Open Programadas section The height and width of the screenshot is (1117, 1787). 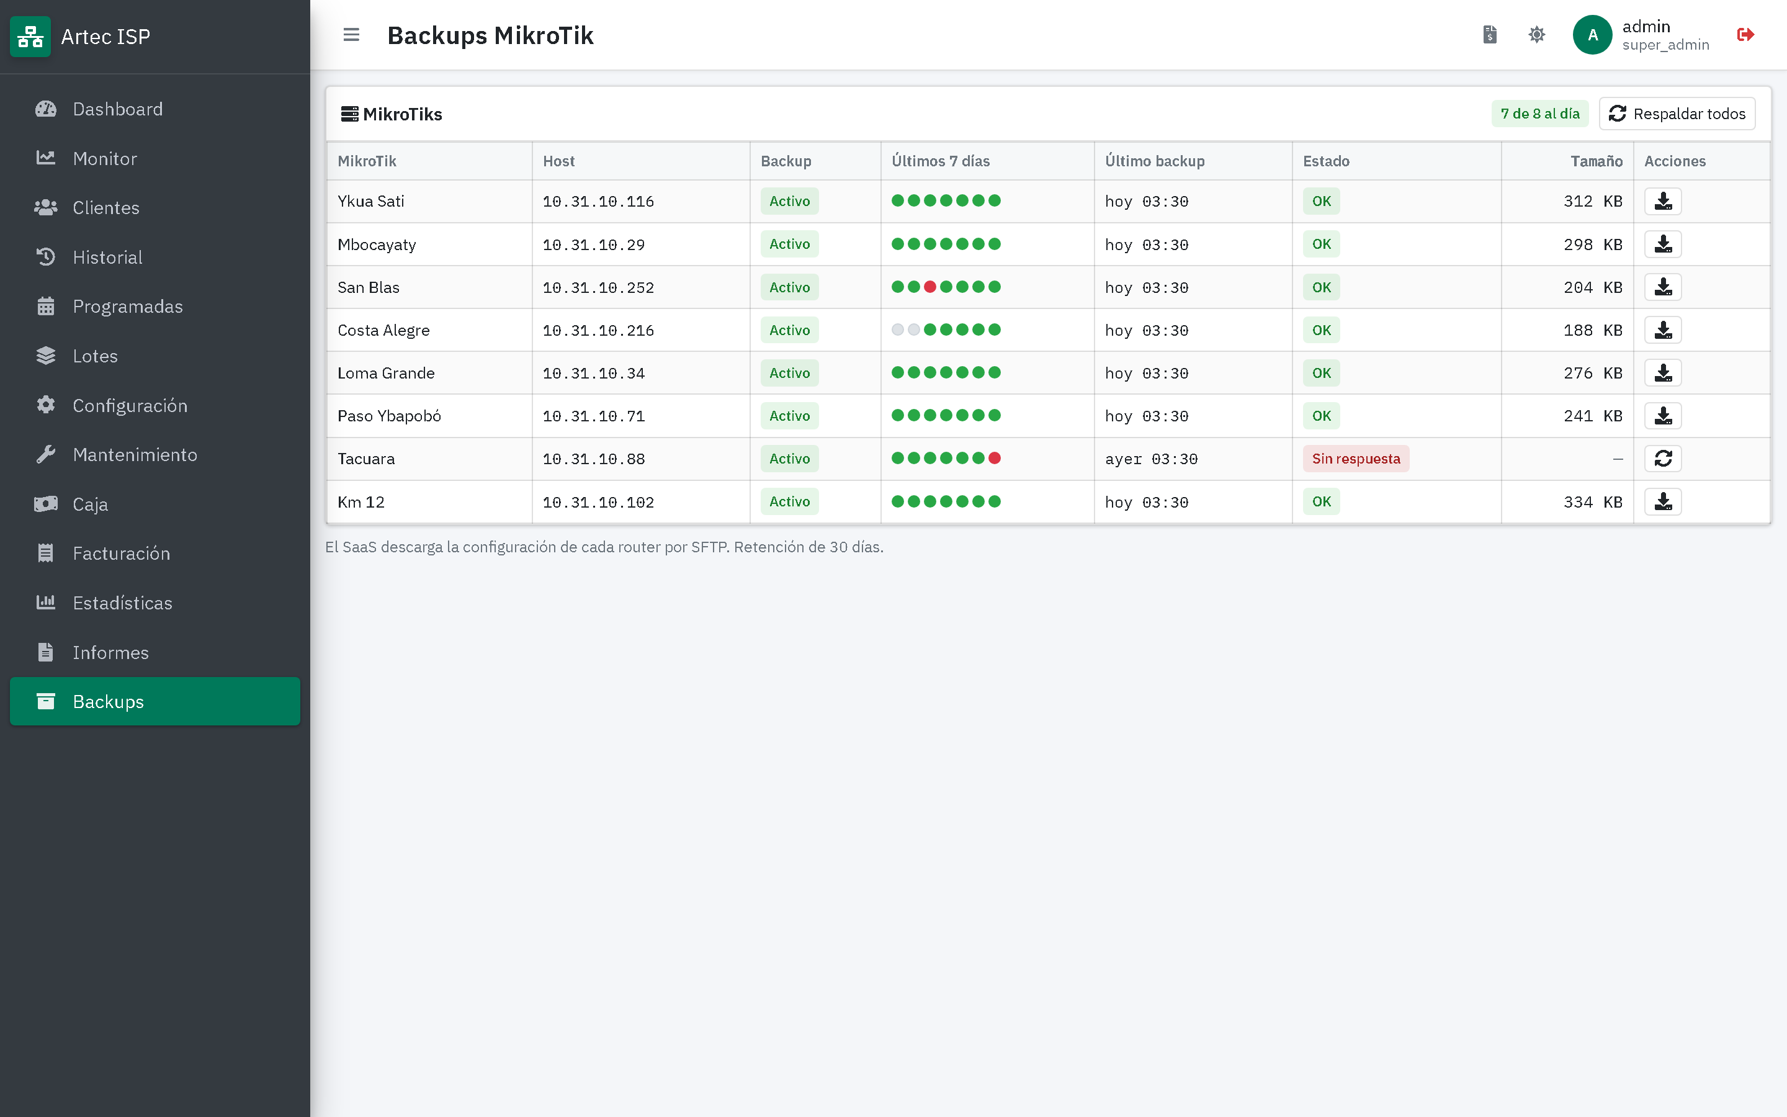click(x=155, y=307)
